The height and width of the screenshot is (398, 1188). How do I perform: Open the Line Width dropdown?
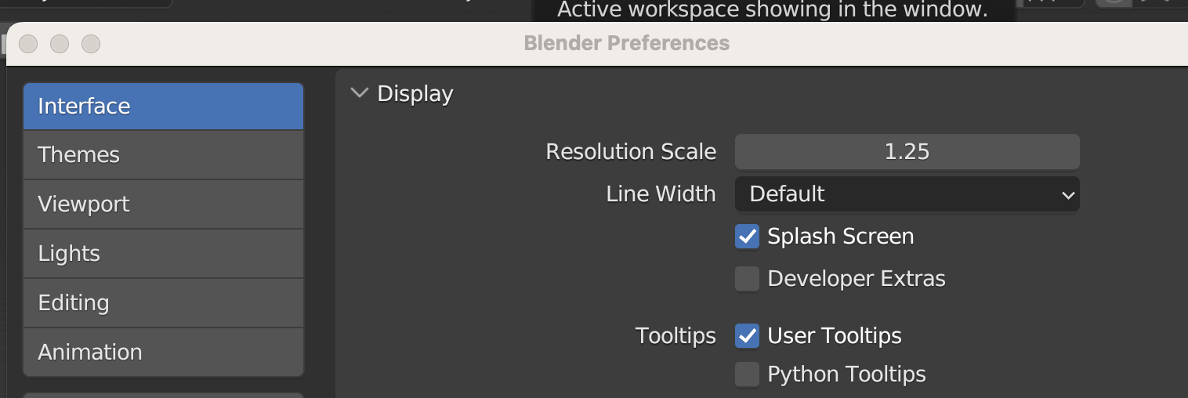coord(907,194)
